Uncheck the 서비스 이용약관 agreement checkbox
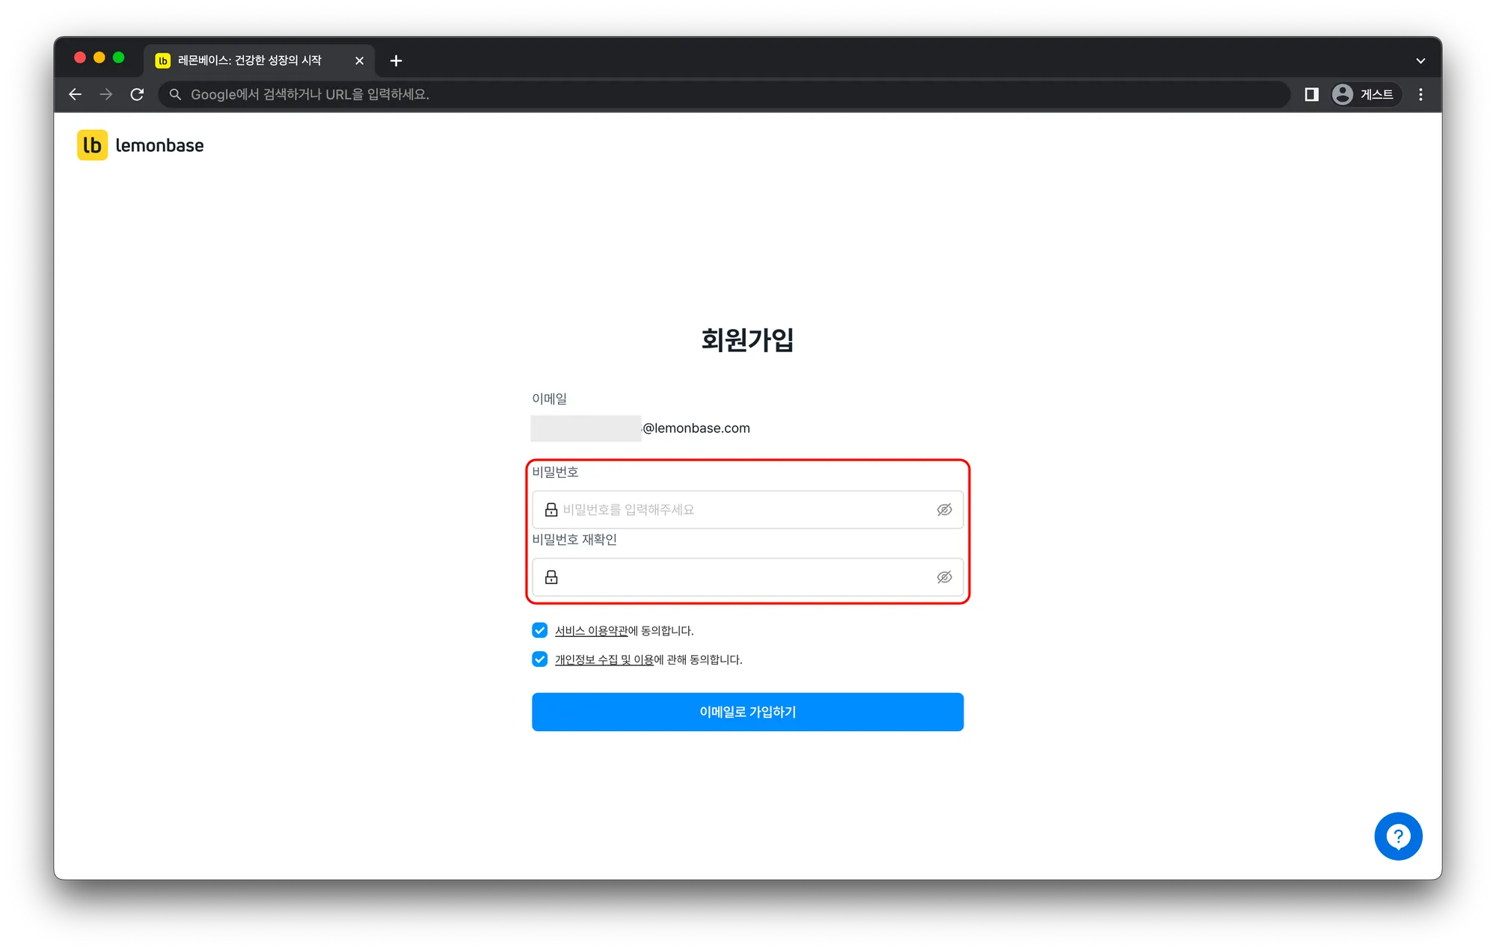The width and height of the screenshot is (1496, 951). 539,630
